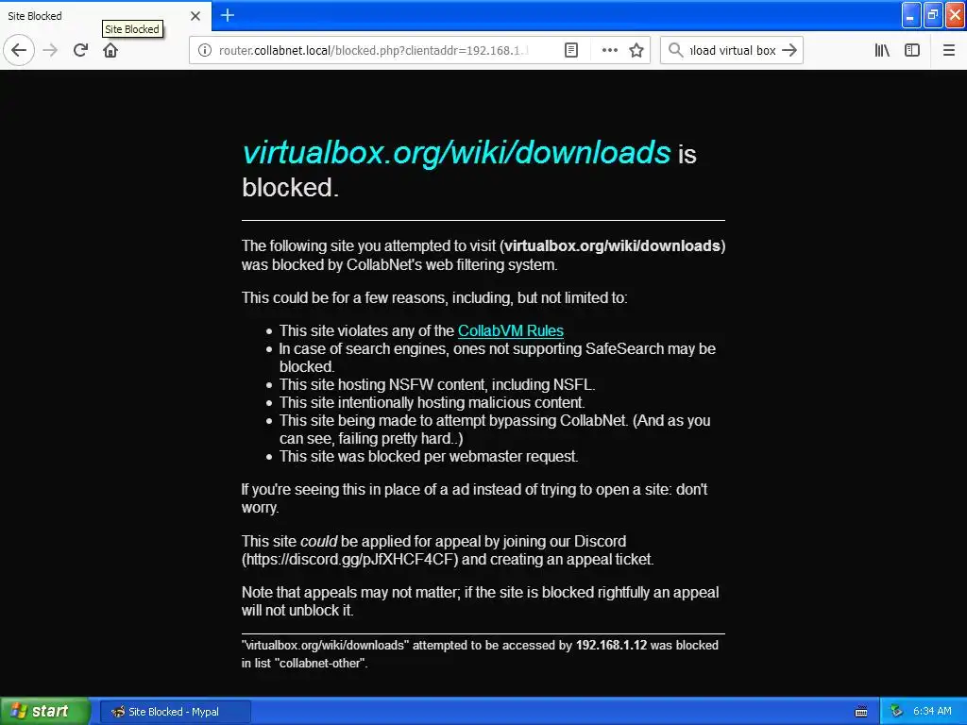
Task: Open the browser home page
Action: (110, 50)
